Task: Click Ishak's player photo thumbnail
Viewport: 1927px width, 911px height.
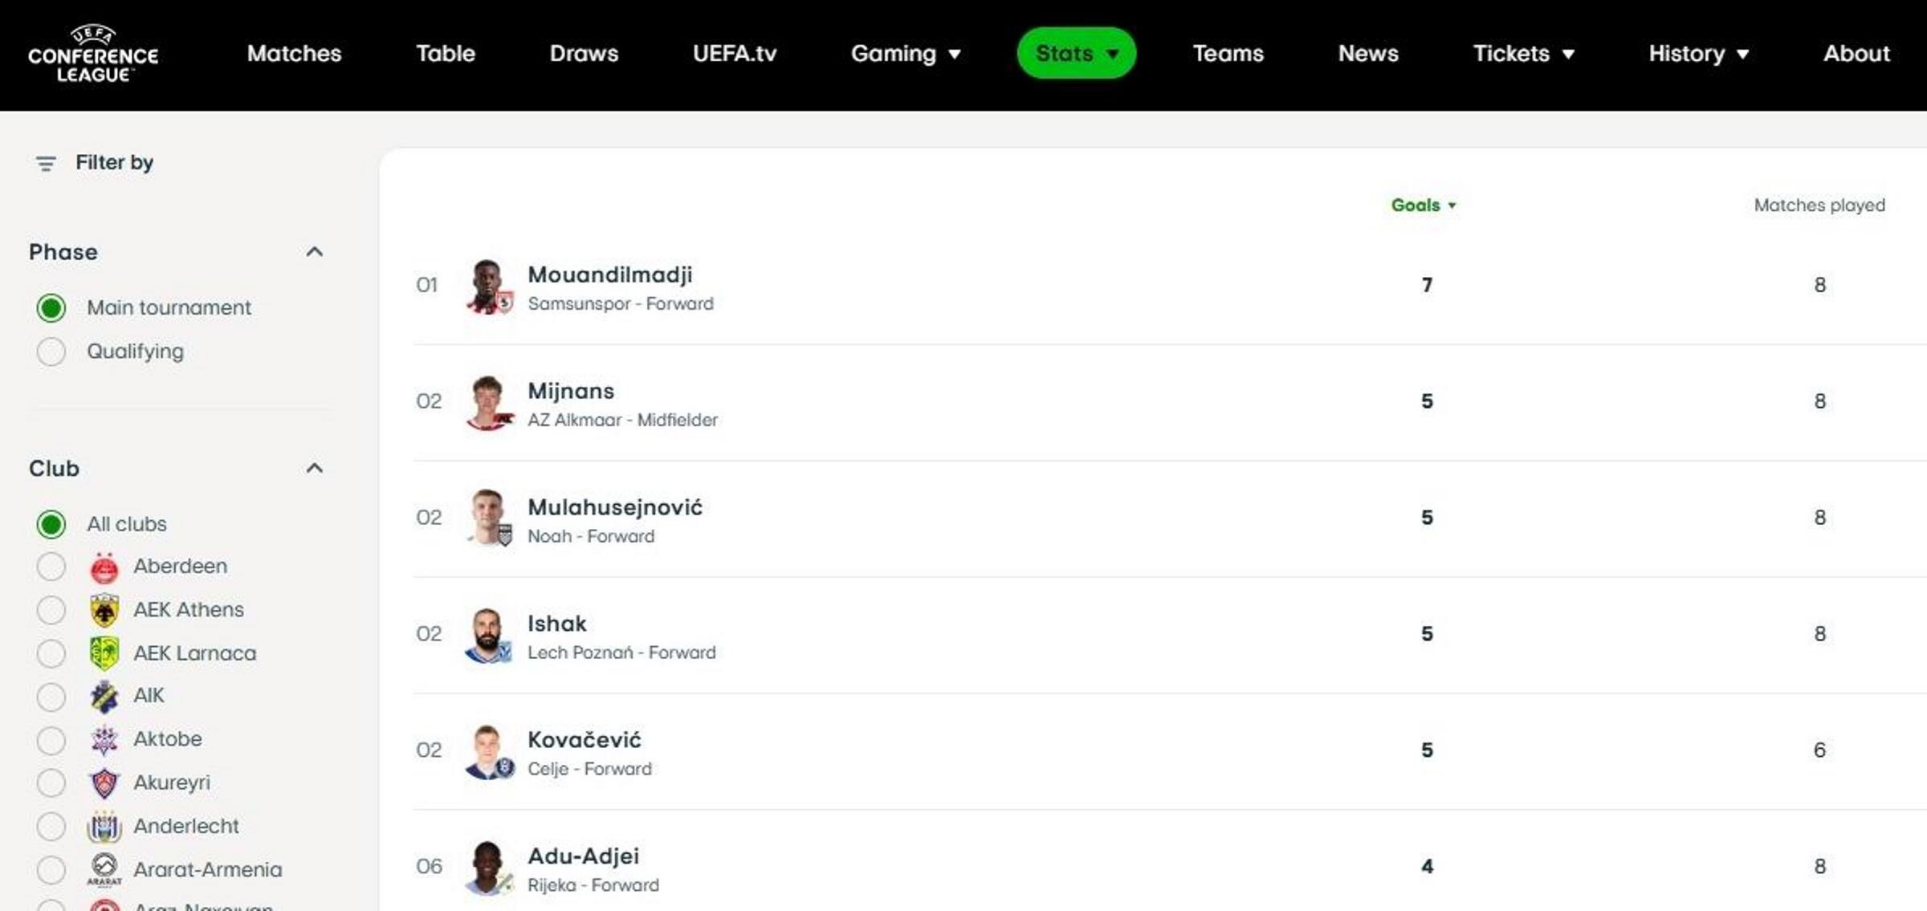Action: point(487,636)
